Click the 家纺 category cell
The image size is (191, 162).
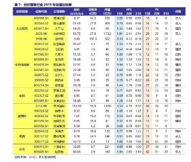22,96
